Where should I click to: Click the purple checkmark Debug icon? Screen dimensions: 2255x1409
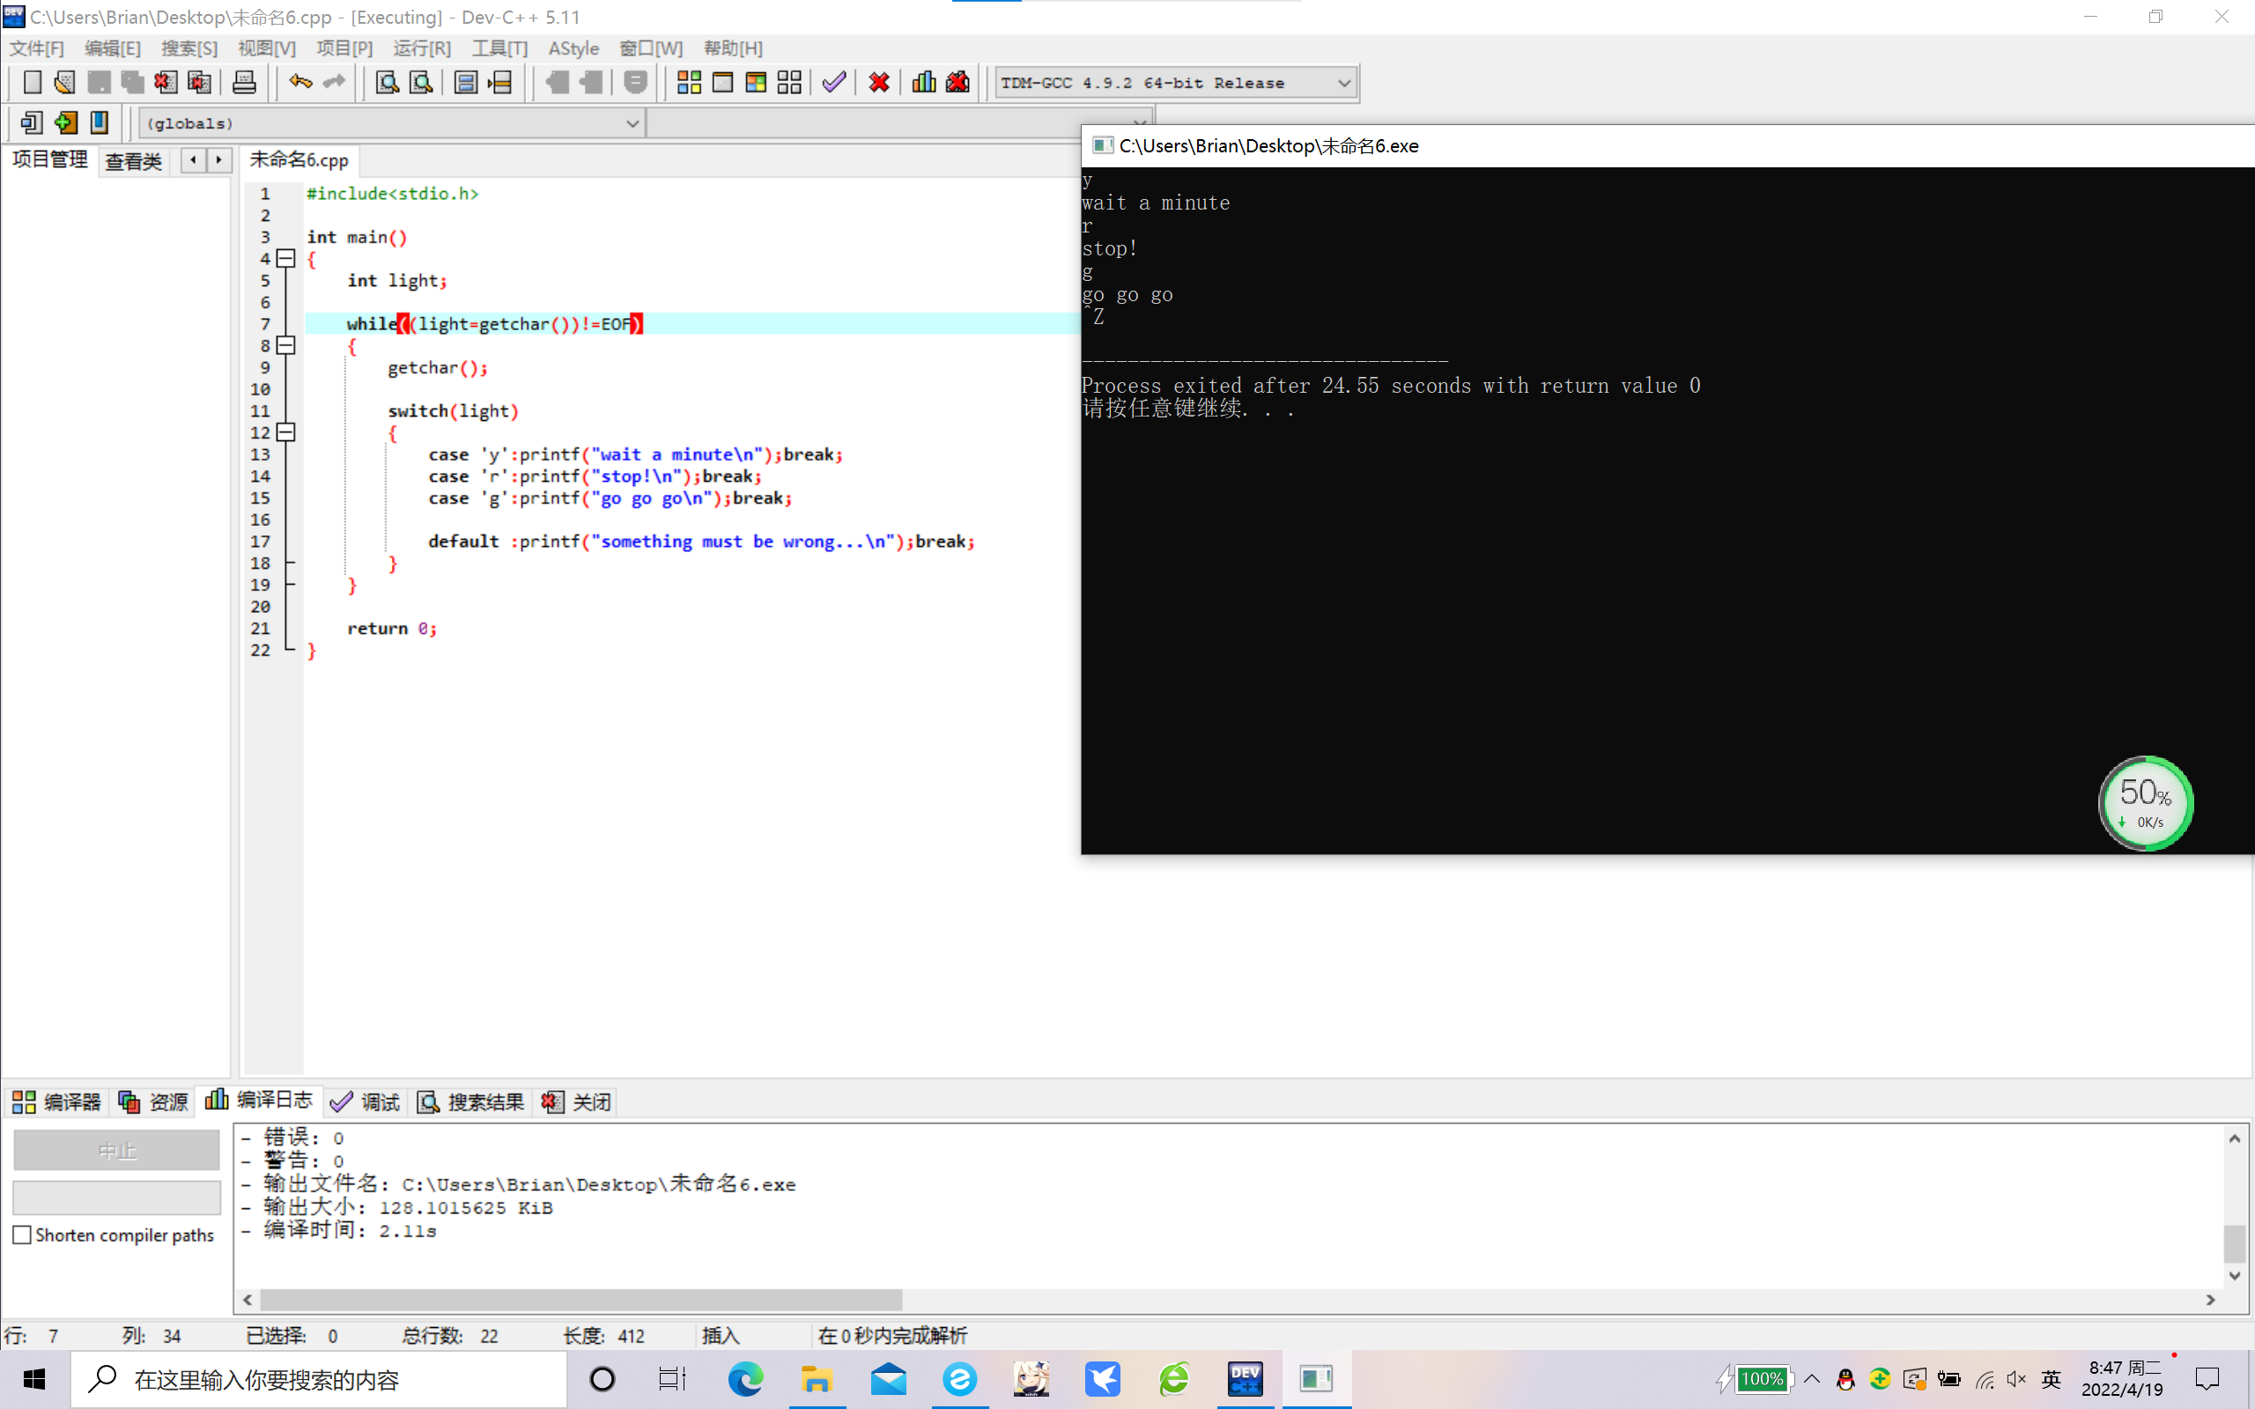click(834, 83)
